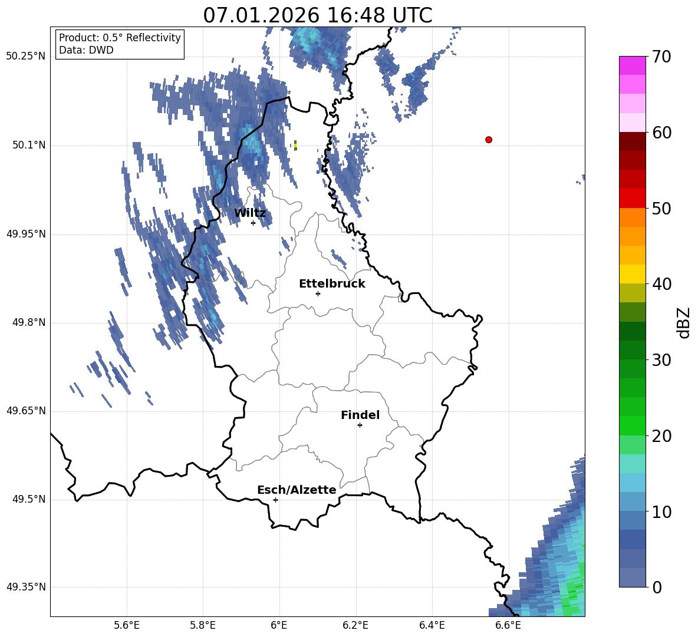This screenshot has height=637, width=698.
Task: Click the 60 tick label on colorbar
Action: (661, 133)
